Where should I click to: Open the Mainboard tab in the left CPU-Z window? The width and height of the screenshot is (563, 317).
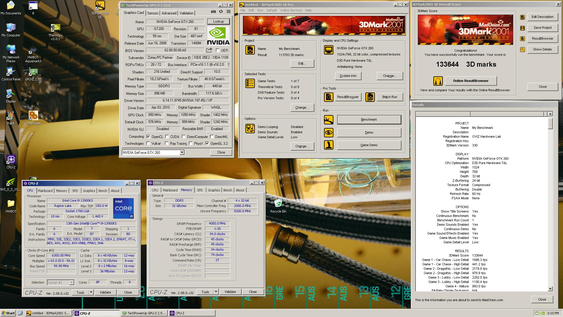[x=45, y=191]
